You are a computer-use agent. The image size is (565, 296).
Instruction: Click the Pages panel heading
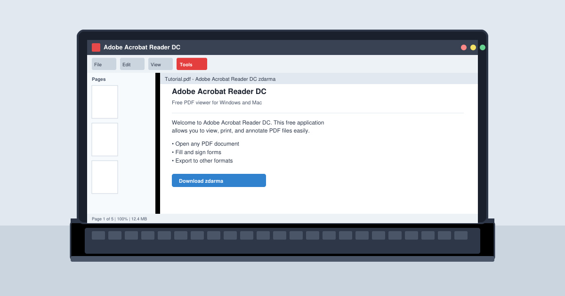click(x=99, y=79)
